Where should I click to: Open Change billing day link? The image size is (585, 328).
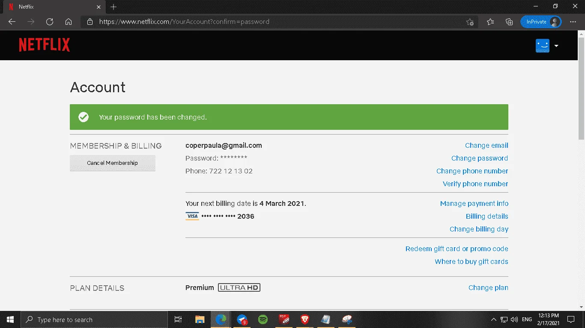[x=479, y=229]
